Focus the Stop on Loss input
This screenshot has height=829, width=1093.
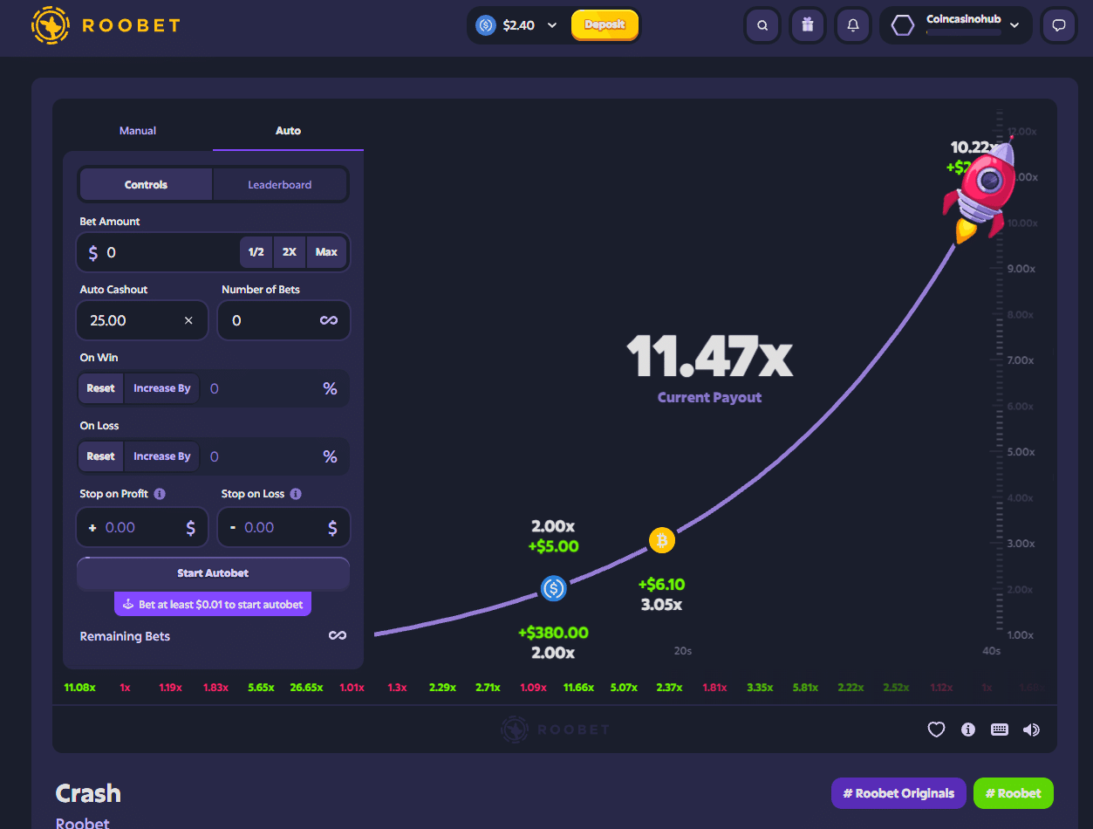283,528
